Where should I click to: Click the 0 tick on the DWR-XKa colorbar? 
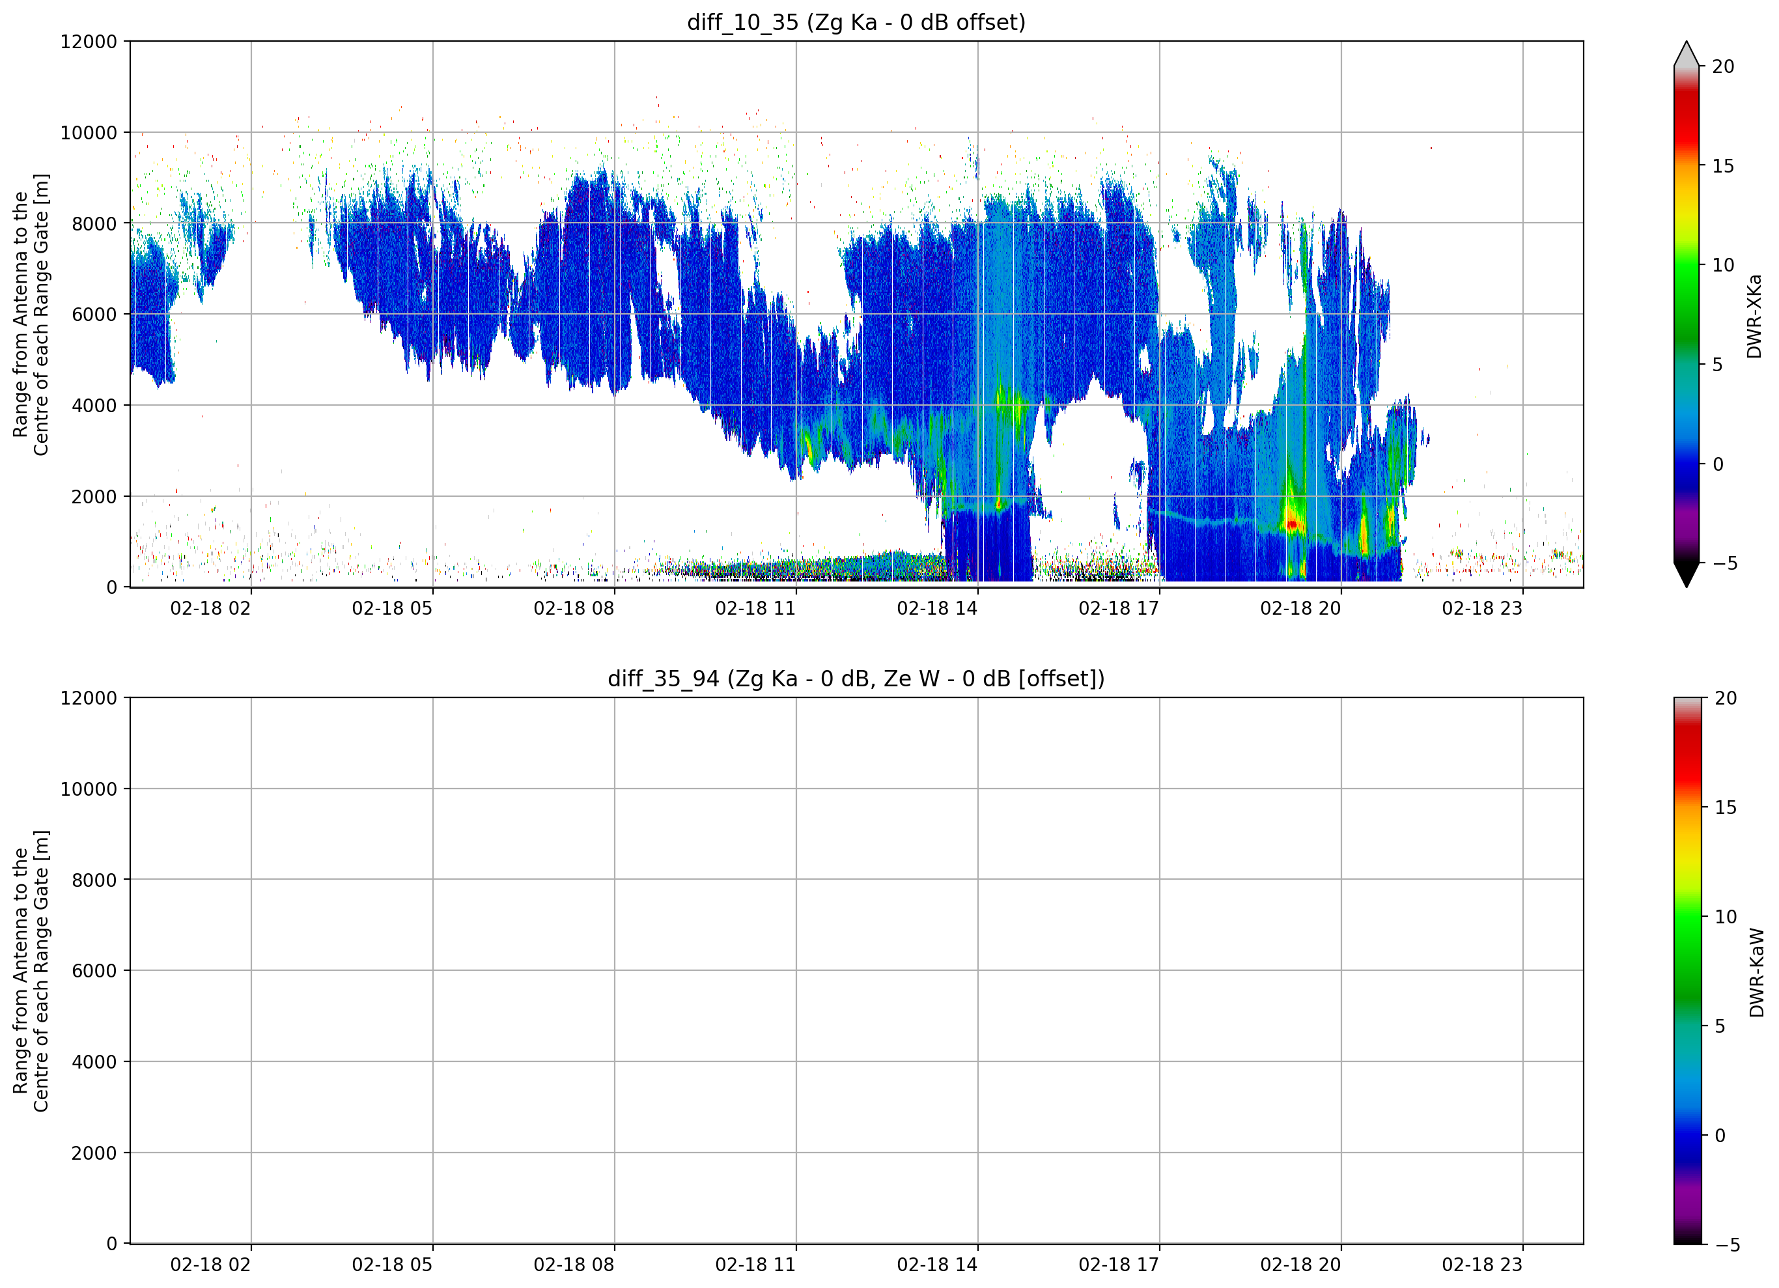tap(1718, 464)
